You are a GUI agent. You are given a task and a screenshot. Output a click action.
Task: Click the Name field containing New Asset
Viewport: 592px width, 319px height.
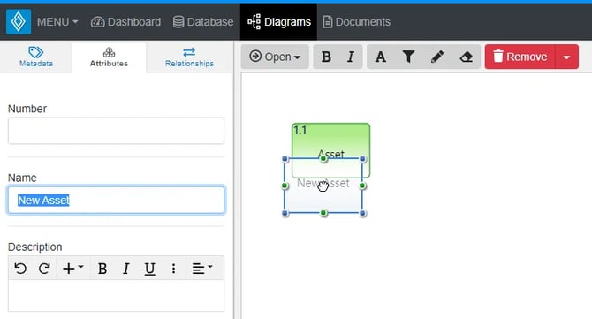click(x=116, y=200)
